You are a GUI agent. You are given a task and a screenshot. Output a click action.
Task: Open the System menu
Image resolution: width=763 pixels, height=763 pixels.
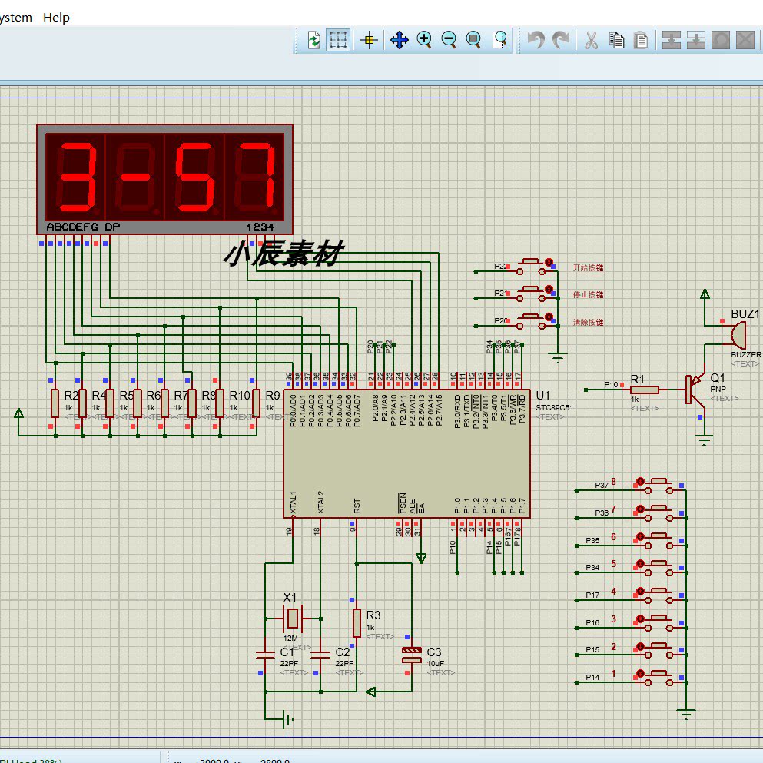[15, 18]
